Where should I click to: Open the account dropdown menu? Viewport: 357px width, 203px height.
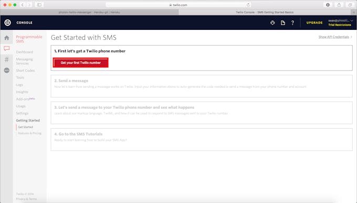point(341,20)
